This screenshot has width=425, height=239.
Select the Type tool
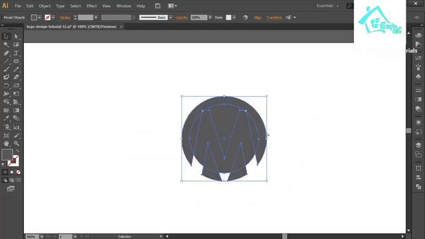pyautogui.click(x=16, y=53)
